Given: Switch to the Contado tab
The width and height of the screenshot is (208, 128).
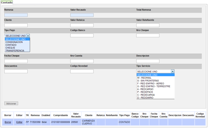Looking at the screenshot, I should point(7,2).
